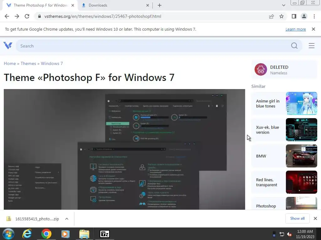
Task: Open the Photoshop F theme preview image
Action: point(124,149)
